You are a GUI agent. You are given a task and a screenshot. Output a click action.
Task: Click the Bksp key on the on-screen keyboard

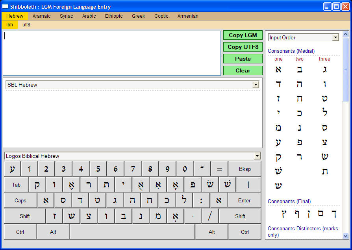point(245,169)
